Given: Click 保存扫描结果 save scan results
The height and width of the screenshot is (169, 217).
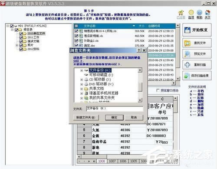Looking at the screenshot, I should (x=197, y=76).
